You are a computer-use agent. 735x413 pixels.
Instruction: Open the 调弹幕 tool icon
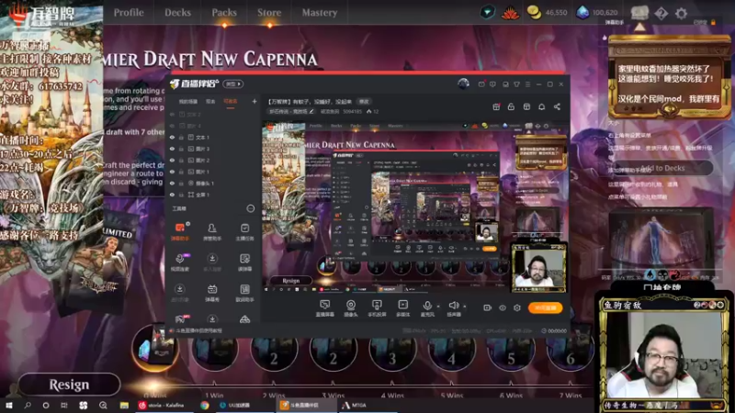(244, 262)
